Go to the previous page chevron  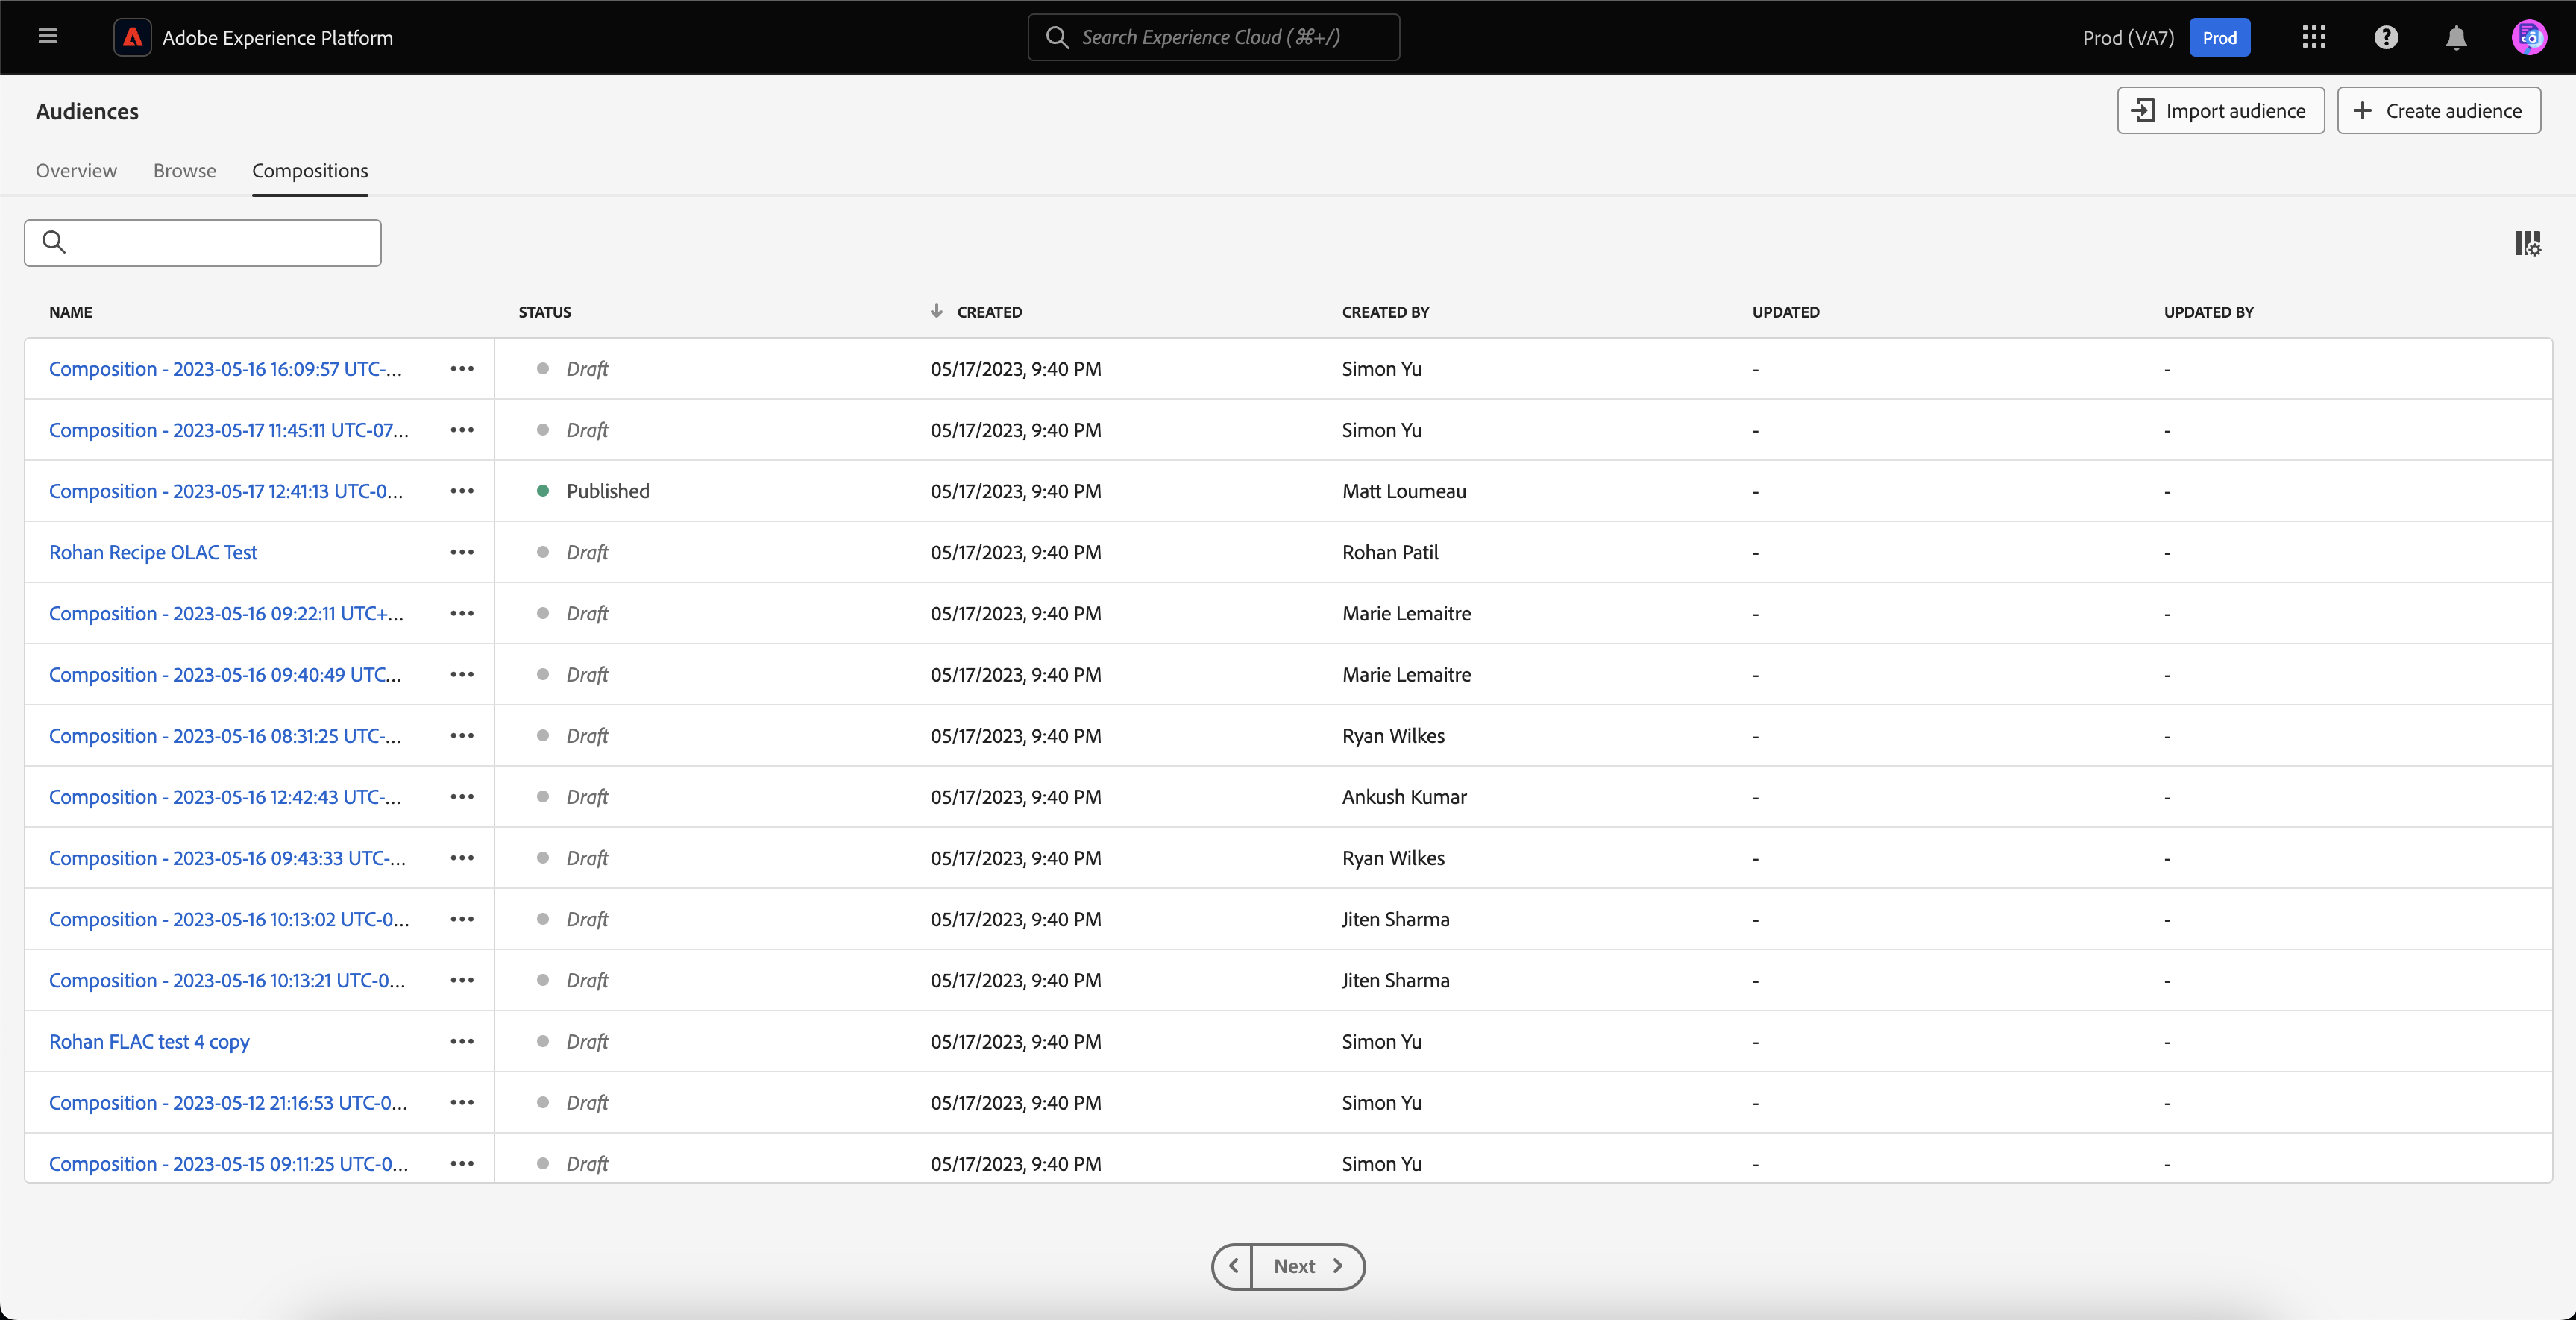pyautogui.click(x=1233, y=1266)
